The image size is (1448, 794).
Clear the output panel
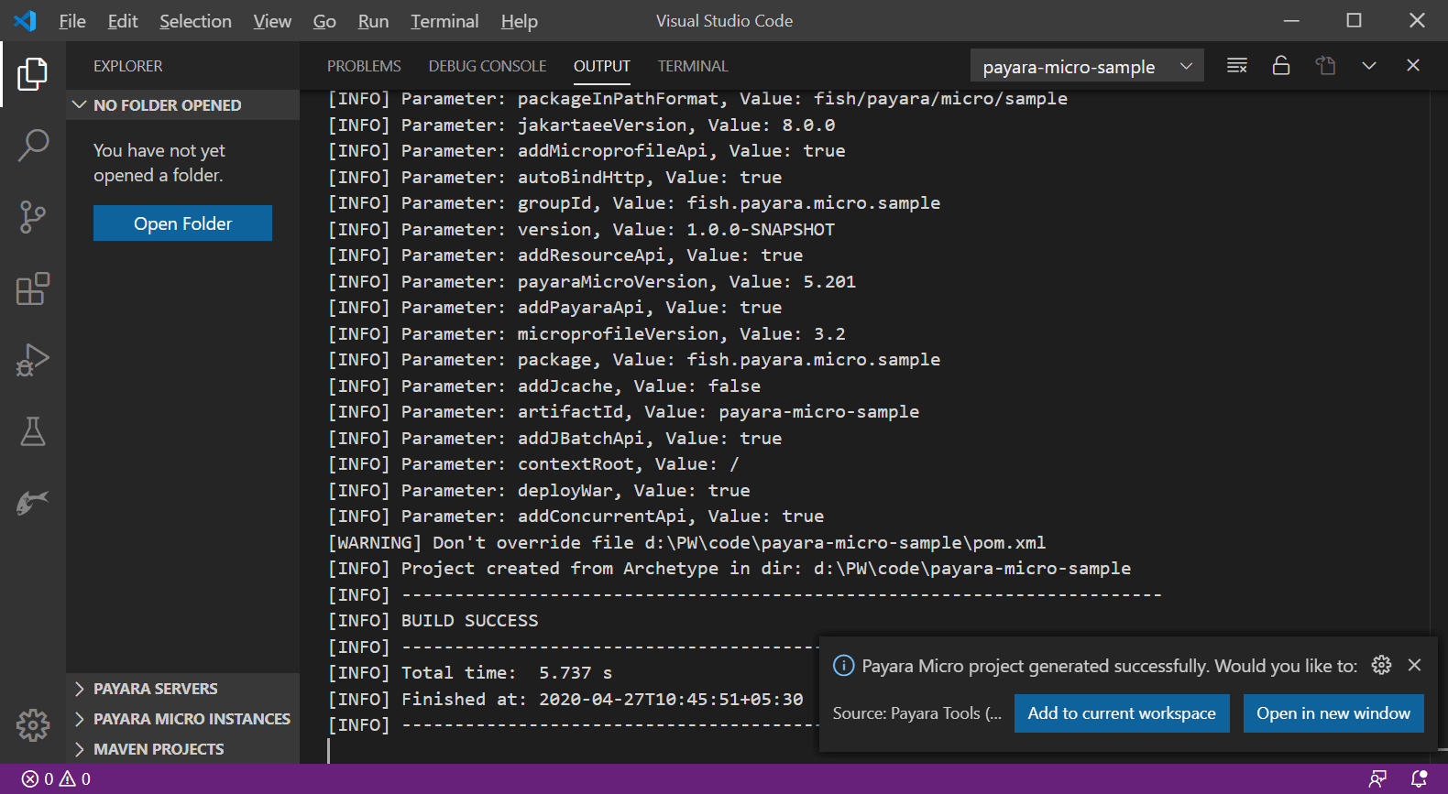tap(1237, 66)
